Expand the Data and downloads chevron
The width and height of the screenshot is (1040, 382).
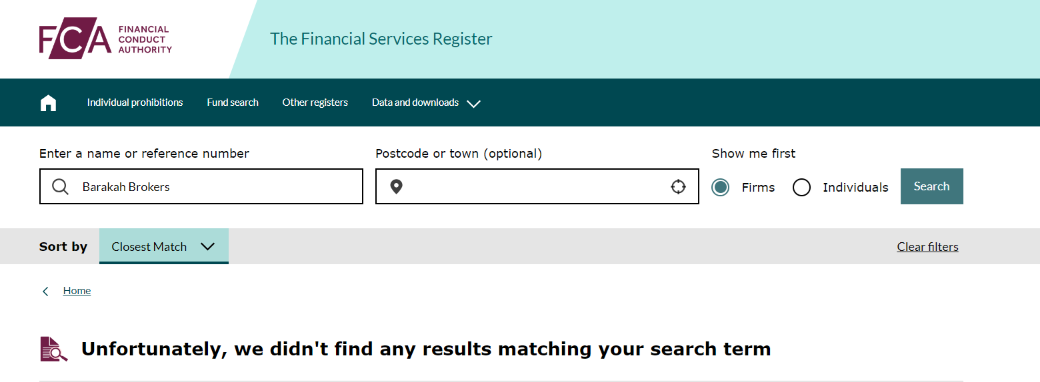(x=473, y=103)
